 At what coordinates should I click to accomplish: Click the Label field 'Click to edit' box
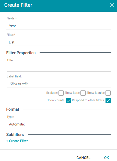[58, 84]
